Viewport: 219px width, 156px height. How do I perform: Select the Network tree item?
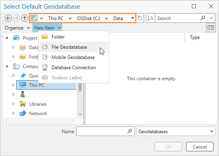(38, 113)
